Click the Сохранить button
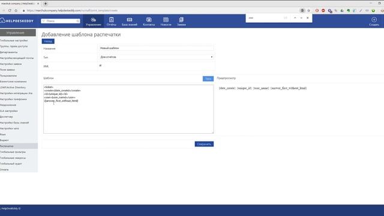 (204, 144)
